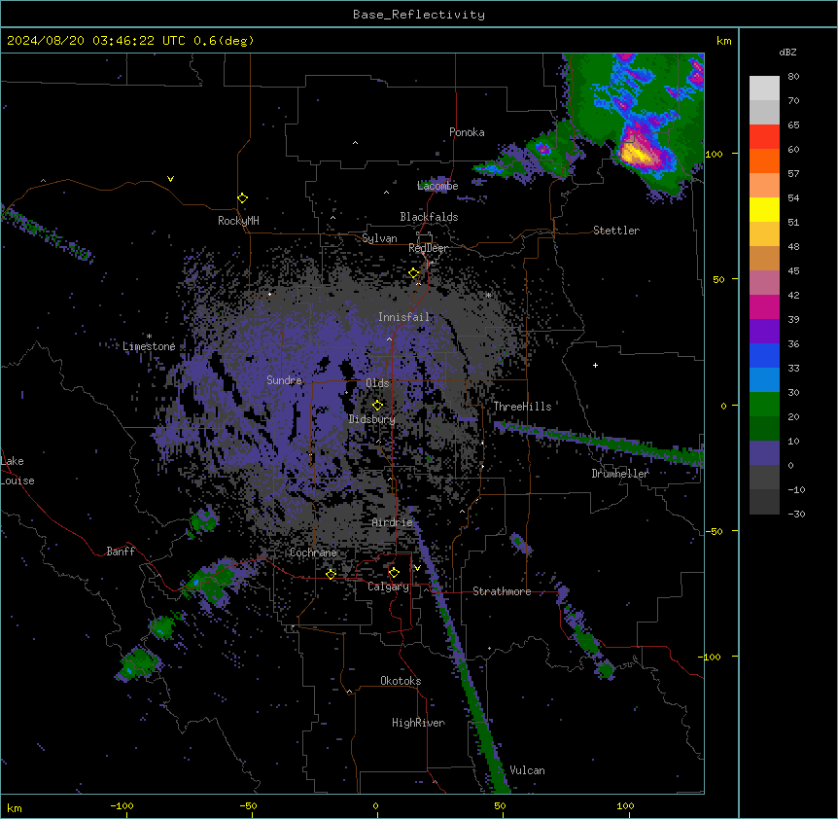Viewport: 838px width, 819px height.
Task: Click the Okotoks town label
Action: (x=401, y=681)
